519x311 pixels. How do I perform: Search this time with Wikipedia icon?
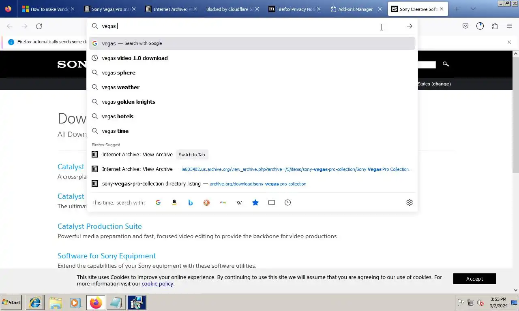239,202
